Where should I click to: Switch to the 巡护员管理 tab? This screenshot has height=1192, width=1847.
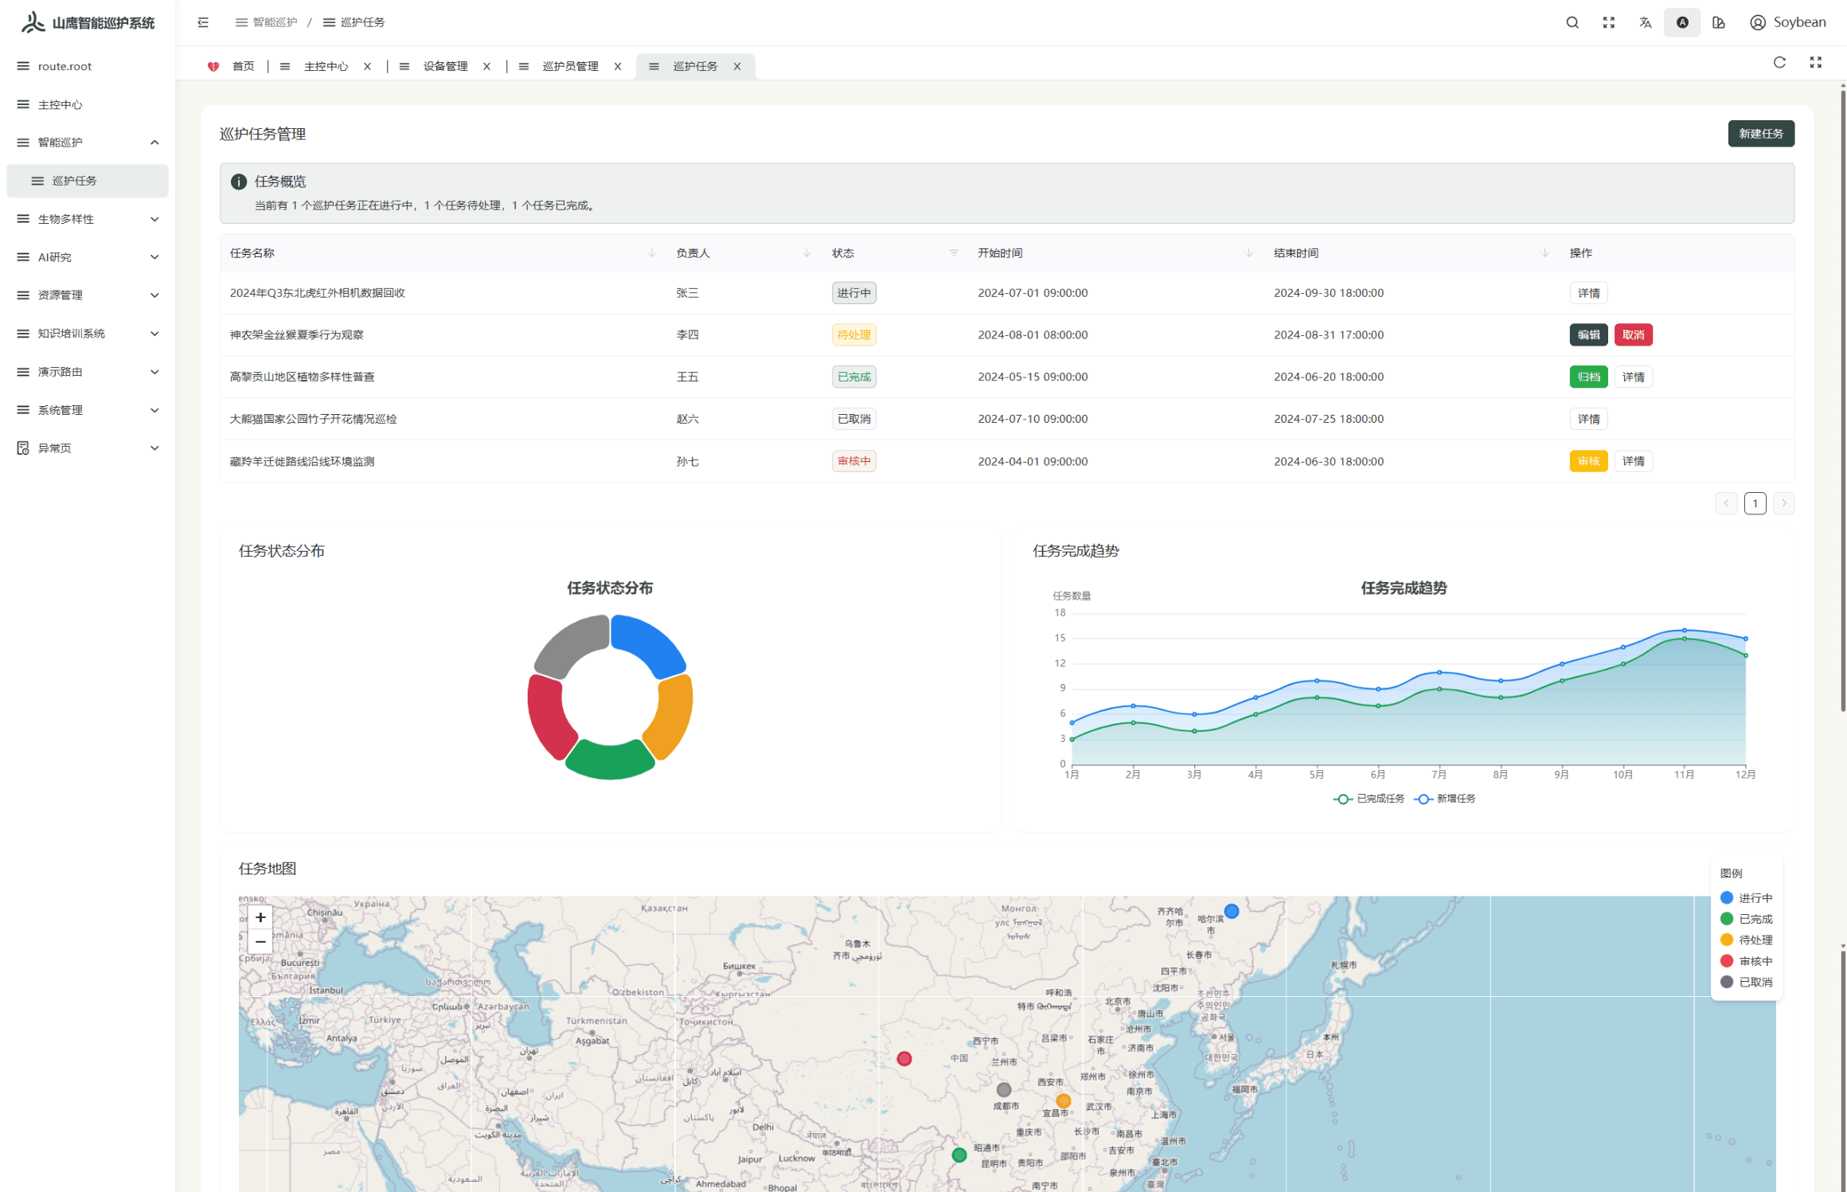(569, 66)
